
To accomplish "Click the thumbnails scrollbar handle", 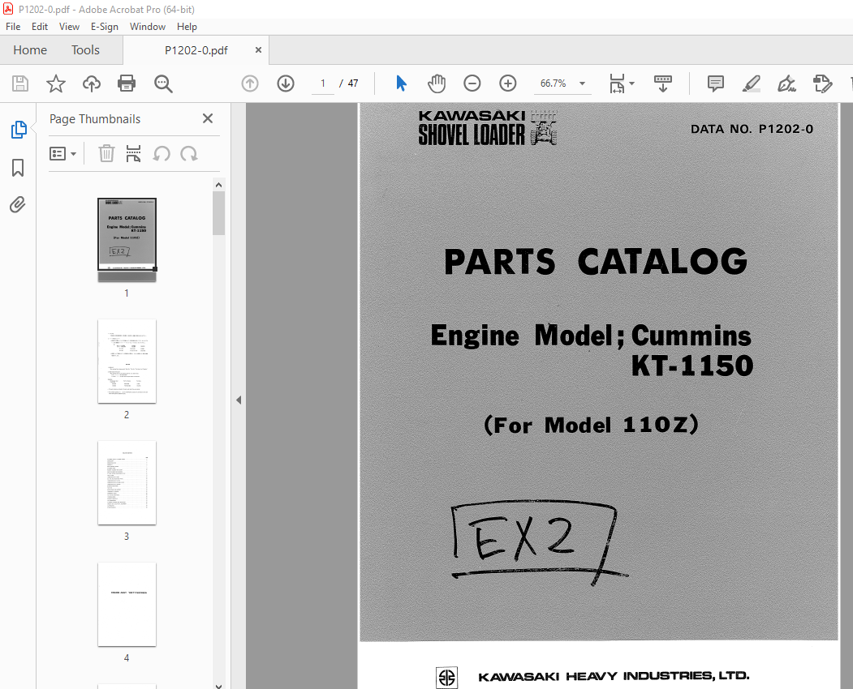I will click(218, 213).
